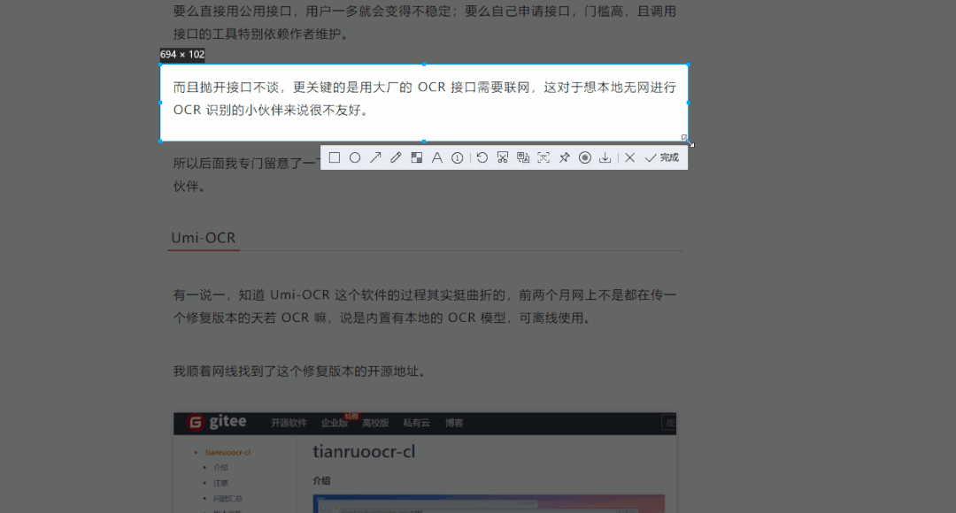Image resolution: width=956 pixels, height=513 pixels.
Task: Select the 企业版 navigation tab
Action: click(334, 423)
